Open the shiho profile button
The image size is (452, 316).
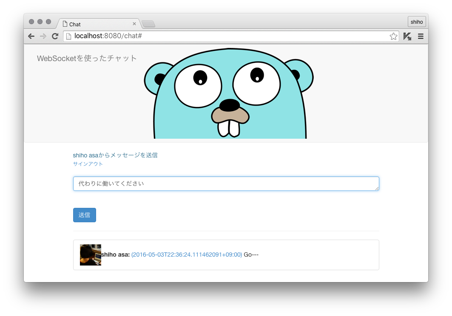pyautogui.click(x=417, y=22)
